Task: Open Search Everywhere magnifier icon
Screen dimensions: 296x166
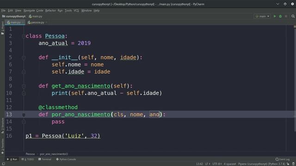Action: tap(293, 17)
